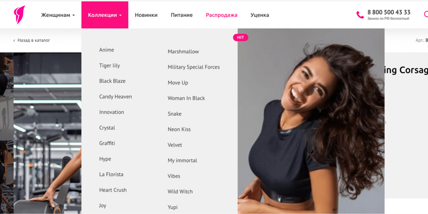Viewport: 428px width, 214px height.
Task: Choose the La Florista collection
Action: click(x=111, y=175)
